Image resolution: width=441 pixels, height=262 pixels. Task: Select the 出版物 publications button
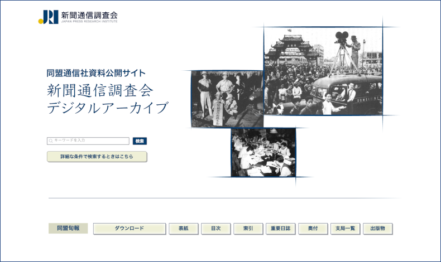pyautogui.click(x=377, y=229)
